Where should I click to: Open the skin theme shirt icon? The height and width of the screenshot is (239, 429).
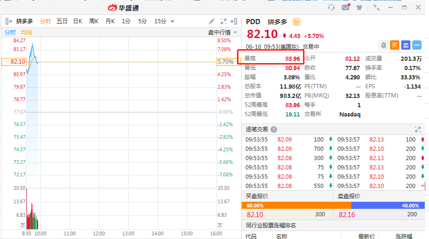pos(359,7)
